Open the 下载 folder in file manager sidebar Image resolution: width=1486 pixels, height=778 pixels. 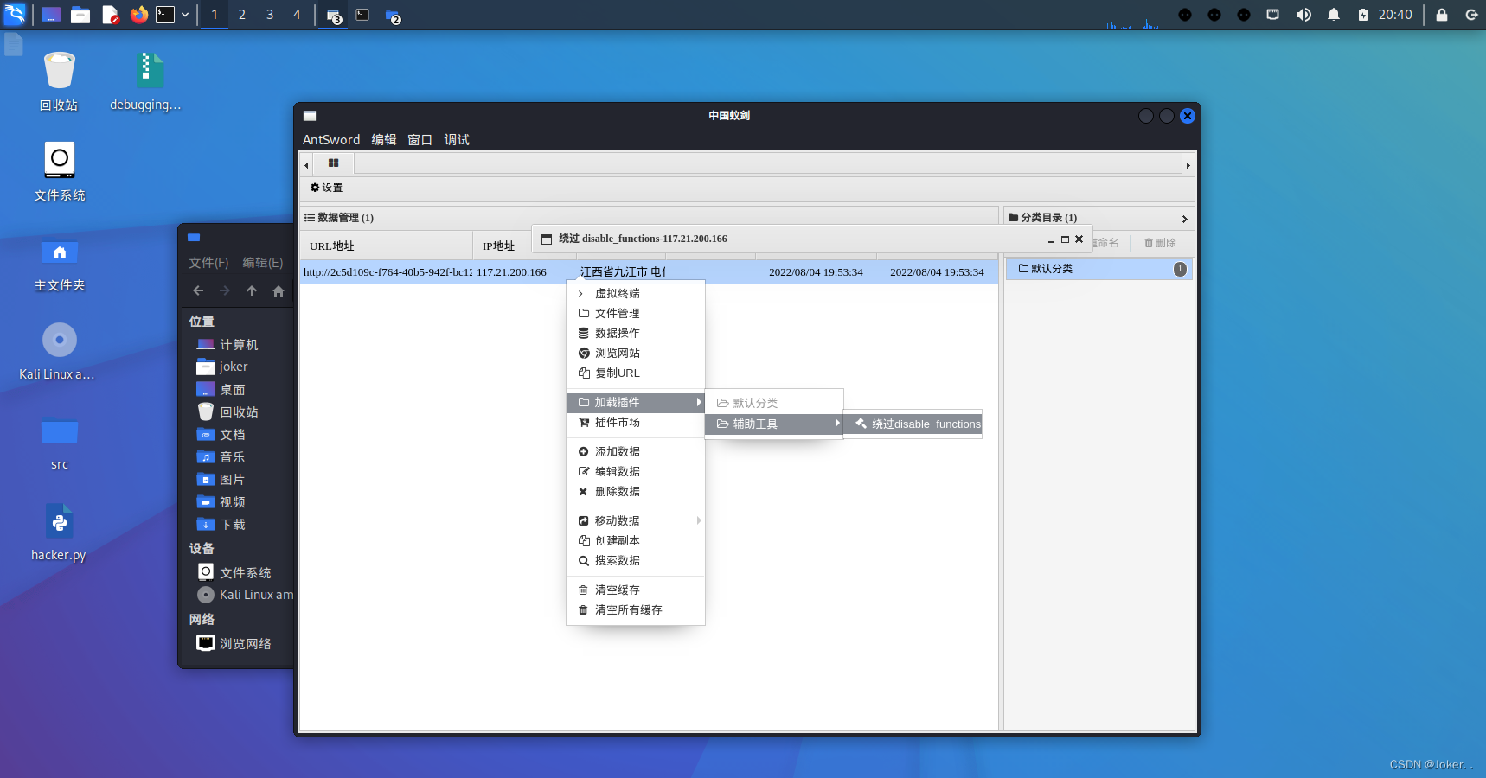point(232,525)
